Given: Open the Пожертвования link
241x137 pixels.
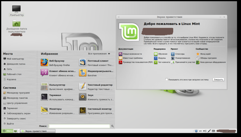Looking at the screenshot, I should coord(183,58).
